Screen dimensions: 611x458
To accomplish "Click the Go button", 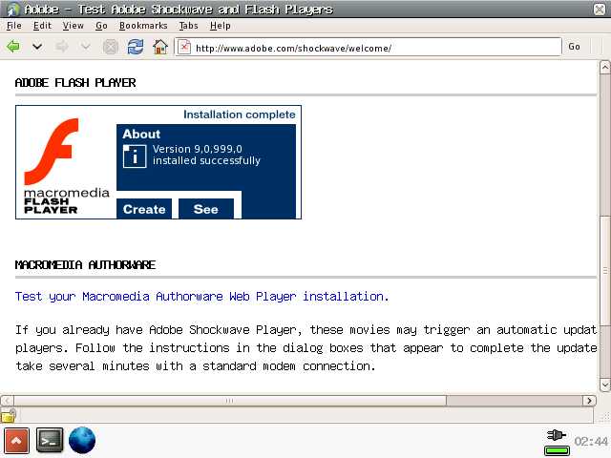I will (574, 47).
